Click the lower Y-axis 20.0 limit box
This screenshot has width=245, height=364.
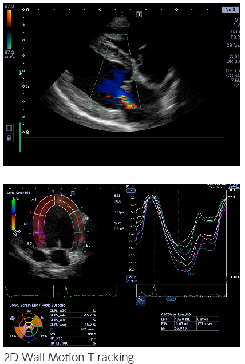coord(131,276)
